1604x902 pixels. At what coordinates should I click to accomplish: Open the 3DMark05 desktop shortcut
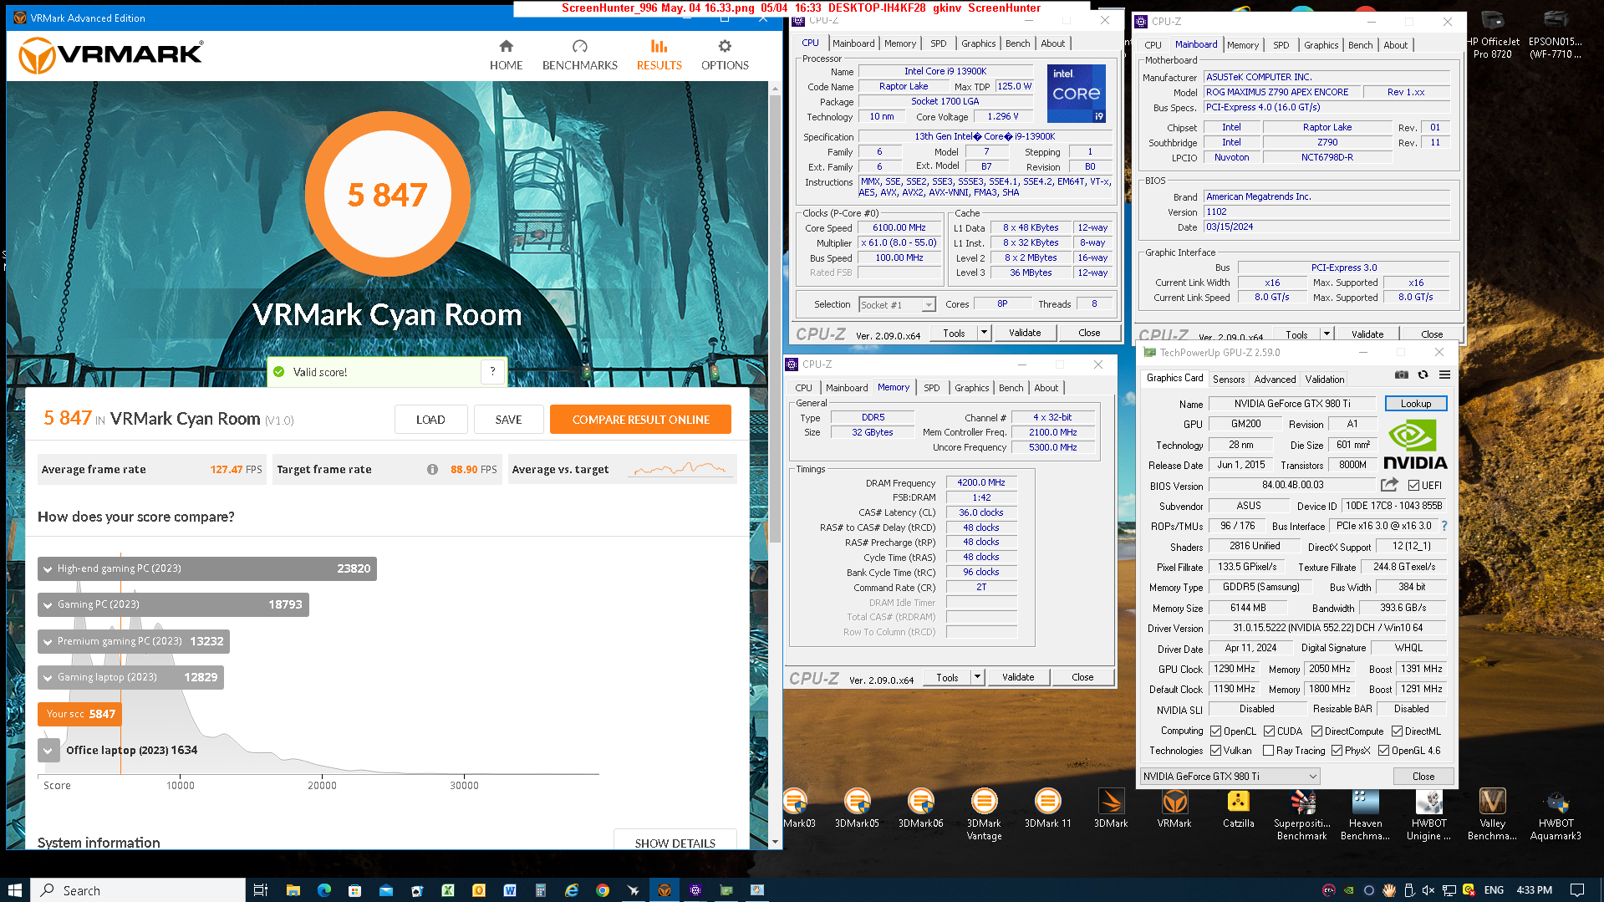pyautogui.click(x=857, y=809)
